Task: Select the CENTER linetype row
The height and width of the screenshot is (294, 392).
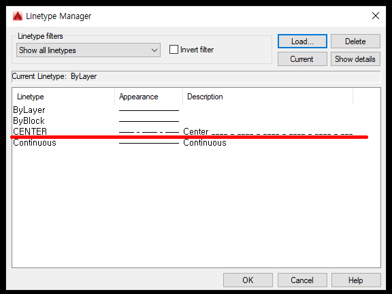Action: [x=183, y=131]
